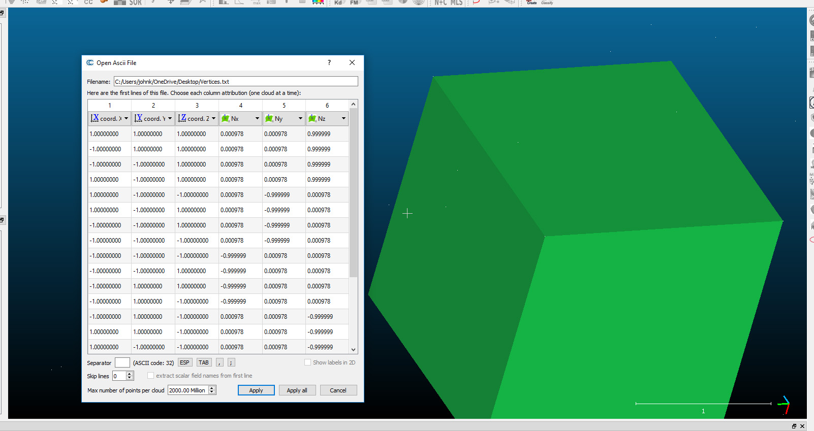
Task: Open column 2 Y coord attribution dropdown
Action: [153, 118]
